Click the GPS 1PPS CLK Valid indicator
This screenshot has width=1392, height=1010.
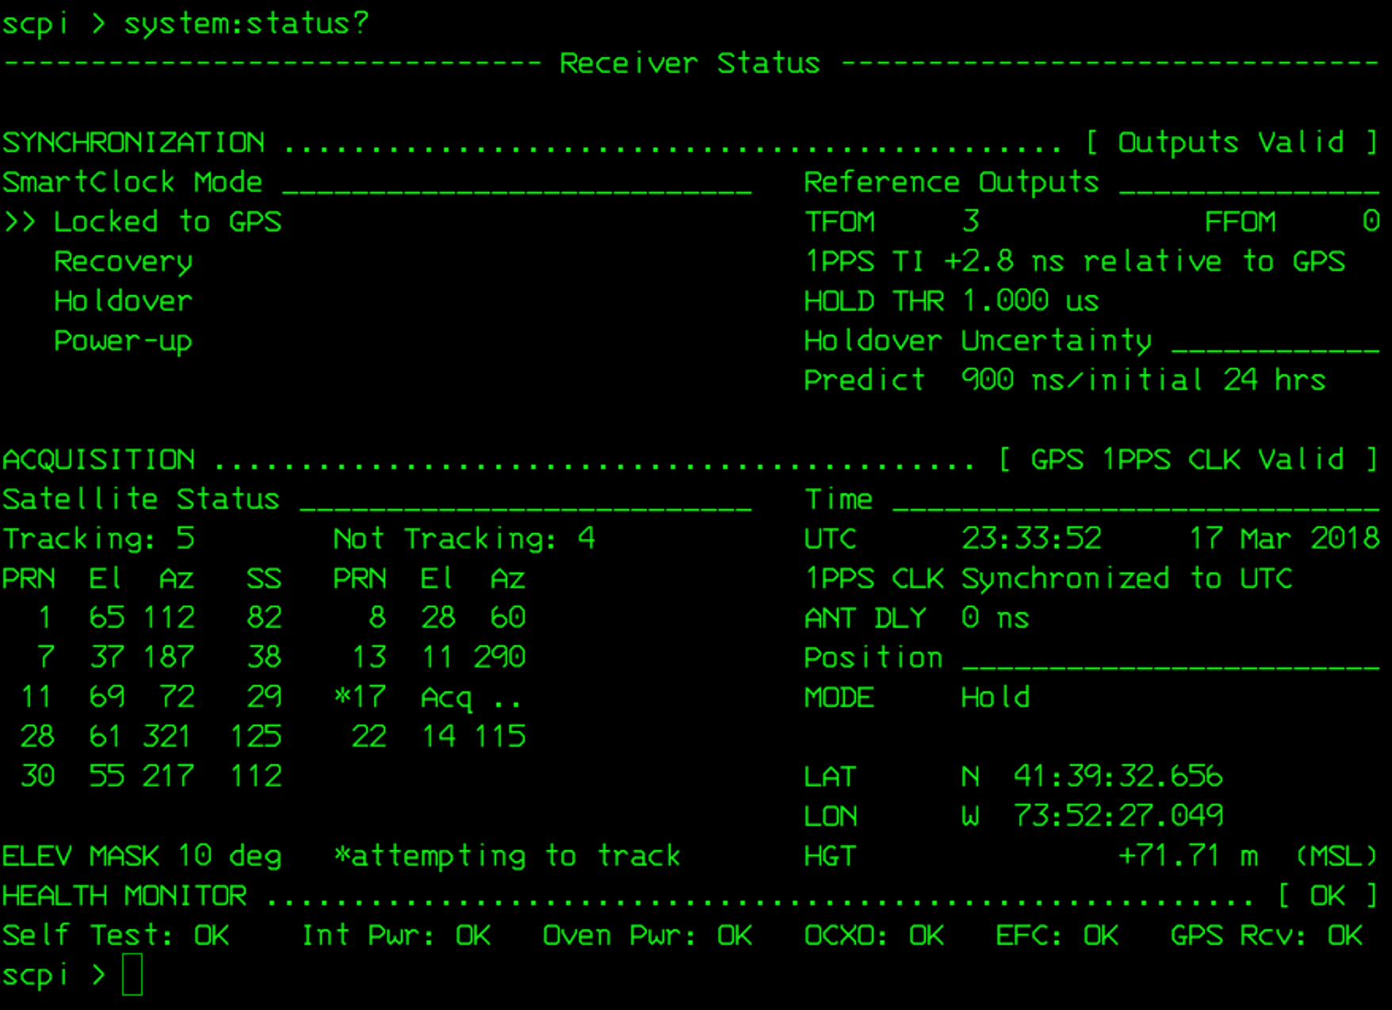(x=1187, y=460)
